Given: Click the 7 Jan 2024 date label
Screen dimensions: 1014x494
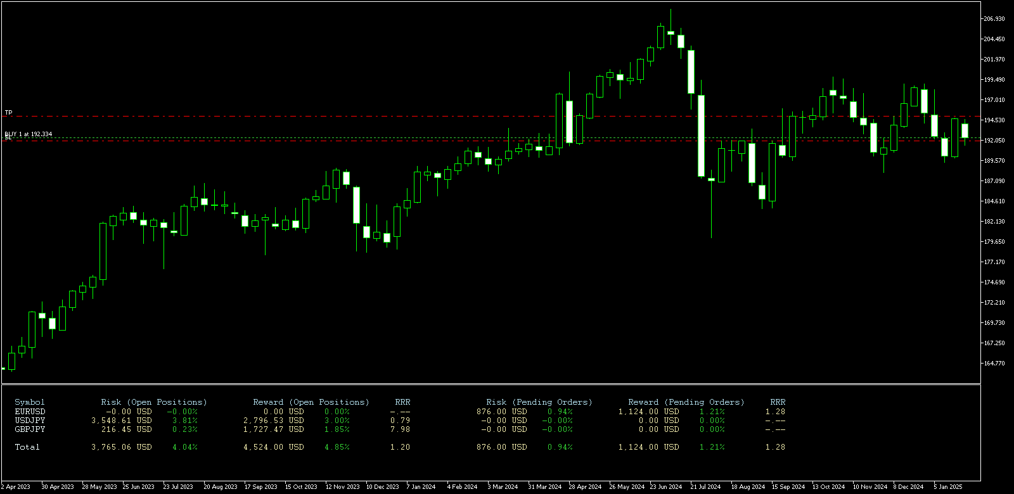Looking at the screenshot, I should coord(421,487).
